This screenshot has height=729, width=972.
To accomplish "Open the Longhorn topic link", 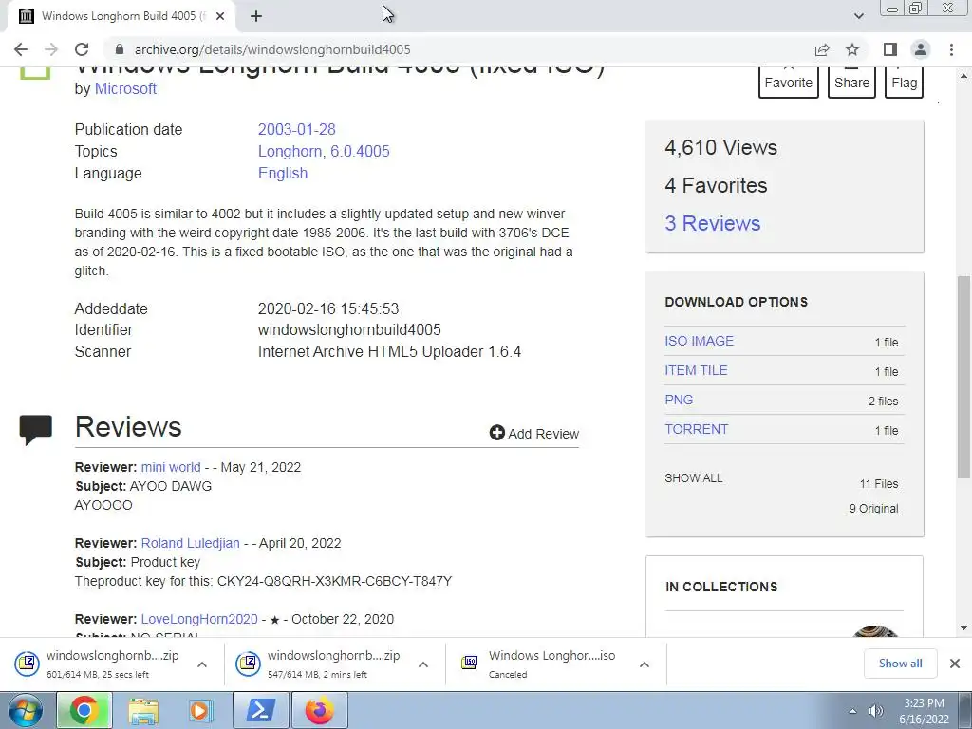I will click(x=290, y=151).
